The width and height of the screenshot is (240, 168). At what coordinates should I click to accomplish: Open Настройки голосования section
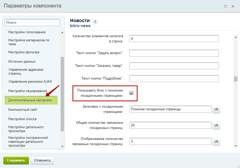(x=27, y=32)
